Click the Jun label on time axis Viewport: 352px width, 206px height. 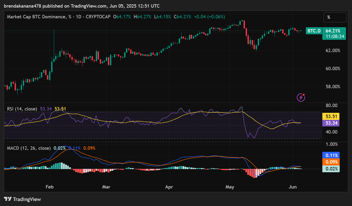pos(293,187)
